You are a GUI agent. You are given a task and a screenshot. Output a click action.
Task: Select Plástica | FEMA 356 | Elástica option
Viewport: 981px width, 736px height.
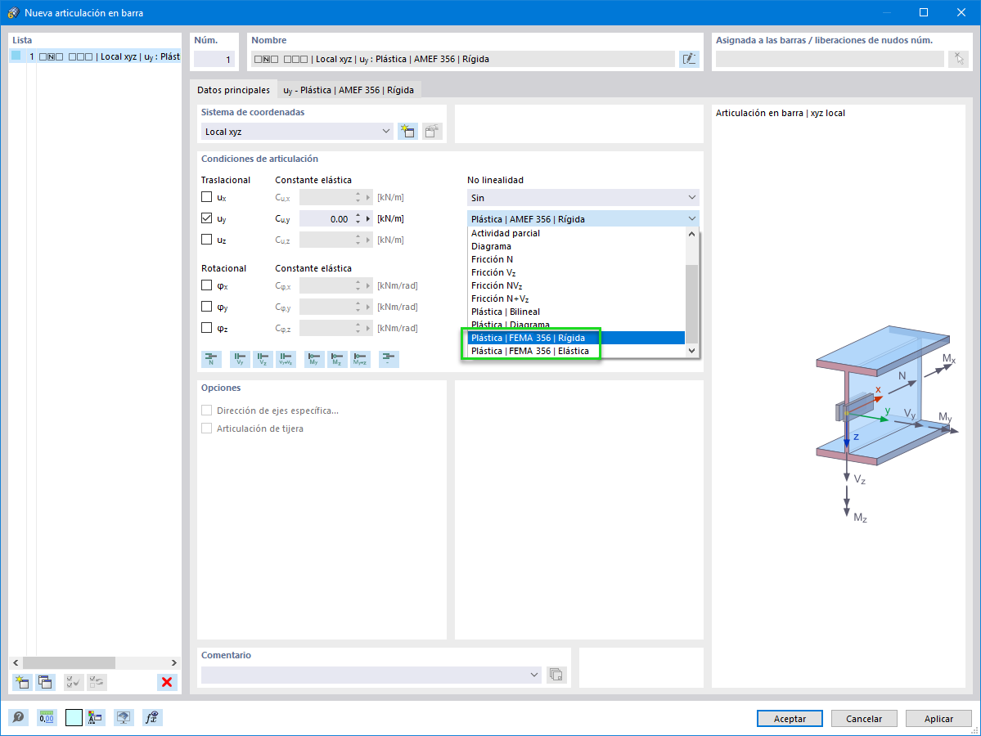click(531, 350)
